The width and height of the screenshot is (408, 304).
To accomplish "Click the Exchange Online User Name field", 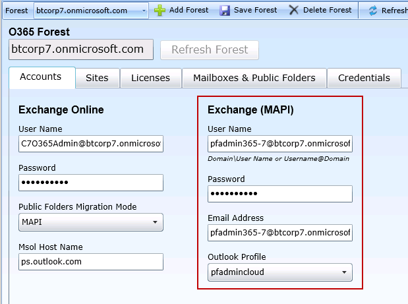I will click(x=90, y=144).
